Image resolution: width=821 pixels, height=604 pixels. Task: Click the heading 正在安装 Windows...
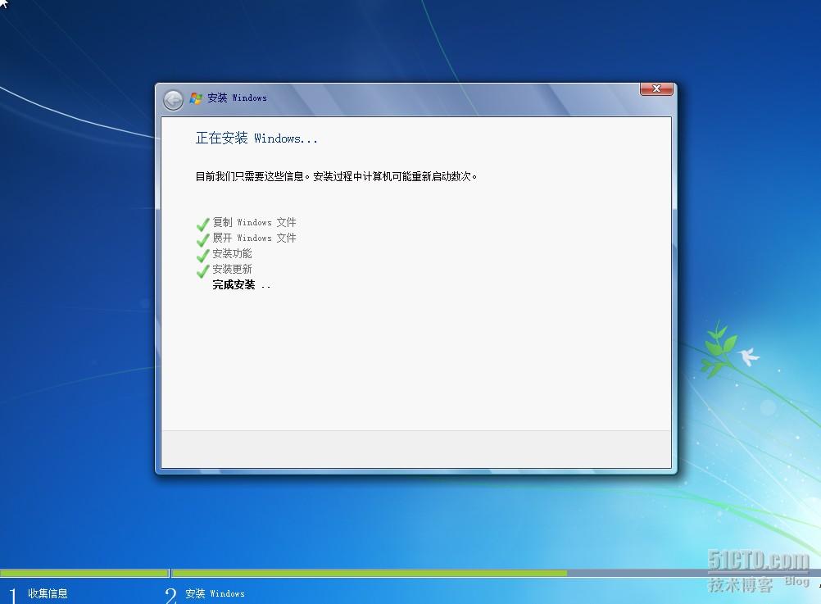coord(256,139)
